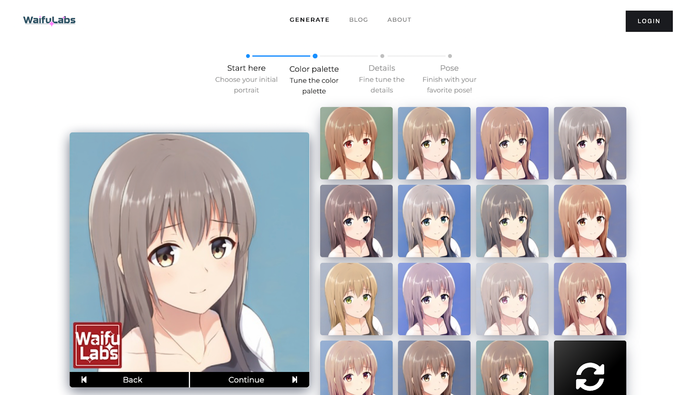Viewport: 696px width, 395px height.
Task: Pick the first-row portrait with green-yellow eyes
Action: coord(434,143)
